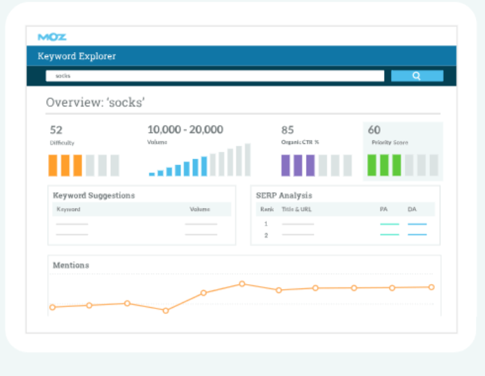
Task: Focus the 'socks' keyword search field
Action: [x=215, y=76]
